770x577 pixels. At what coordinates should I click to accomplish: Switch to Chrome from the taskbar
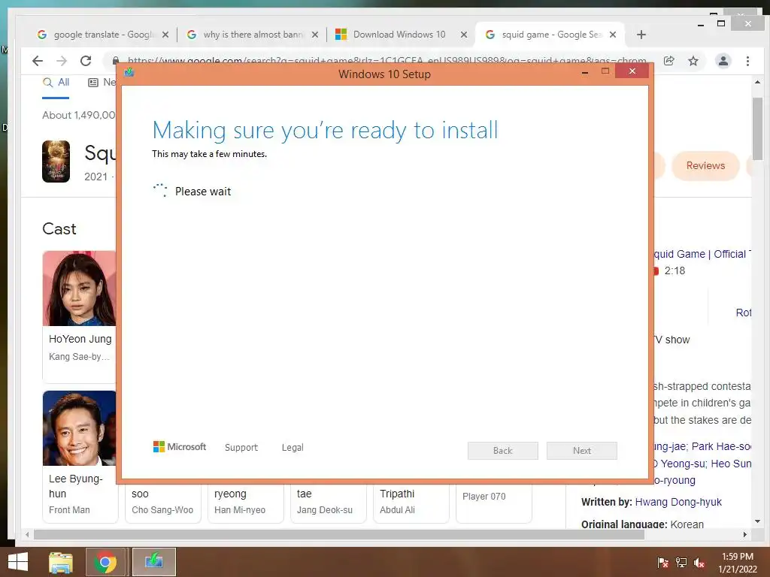pyautogui.click(x=105, y=562)
